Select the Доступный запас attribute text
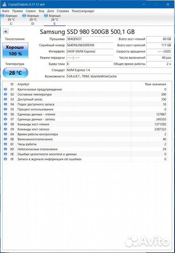This screenshot has width=175, height=253. coord(30,99)
